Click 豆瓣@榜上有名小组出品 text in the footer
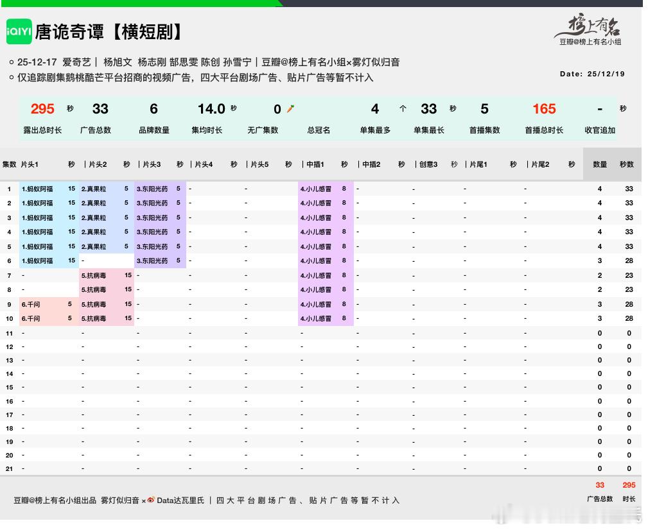This screenshot has width=648, height=530. coord(55,500)
